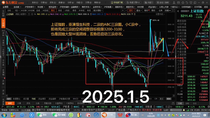This screenshot has width=210, height=118.
Task: Select the MACD indicator
Action: pyautogui.click(x=75, y=99)
